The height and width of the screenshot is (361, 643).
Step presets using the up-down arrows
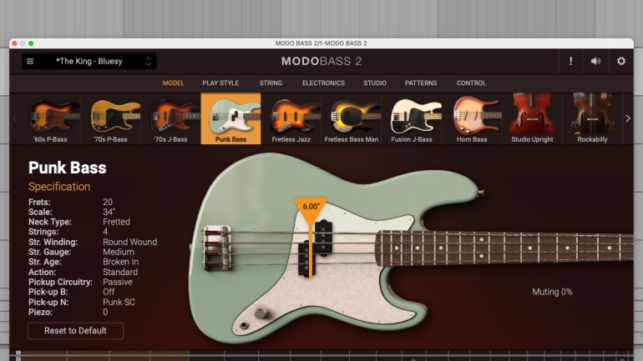point(148,62)
